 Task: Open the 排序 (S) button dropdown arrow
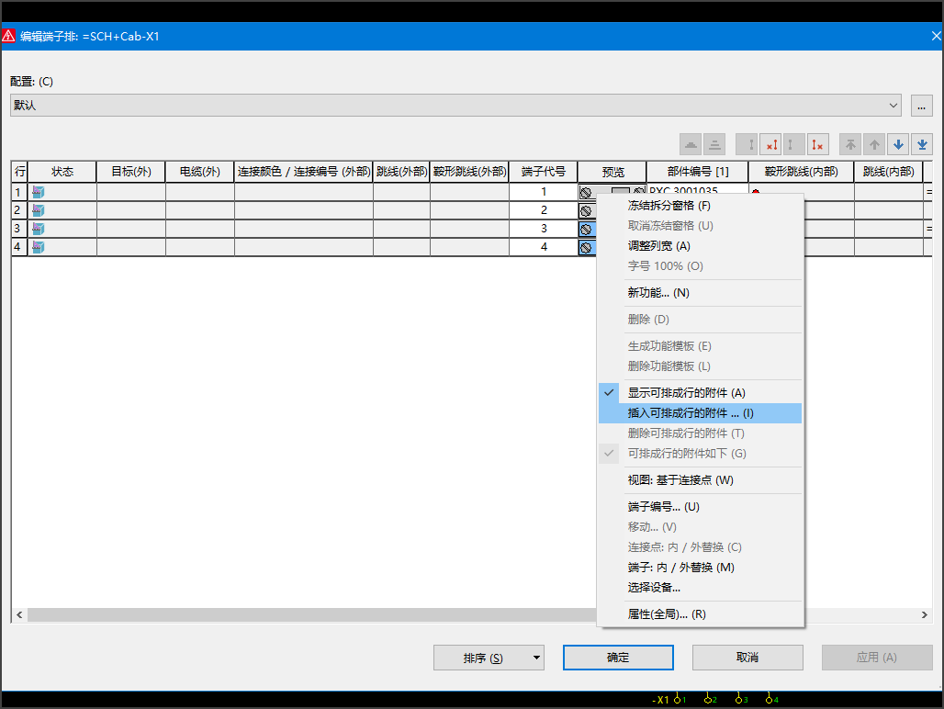click(535, 658)
